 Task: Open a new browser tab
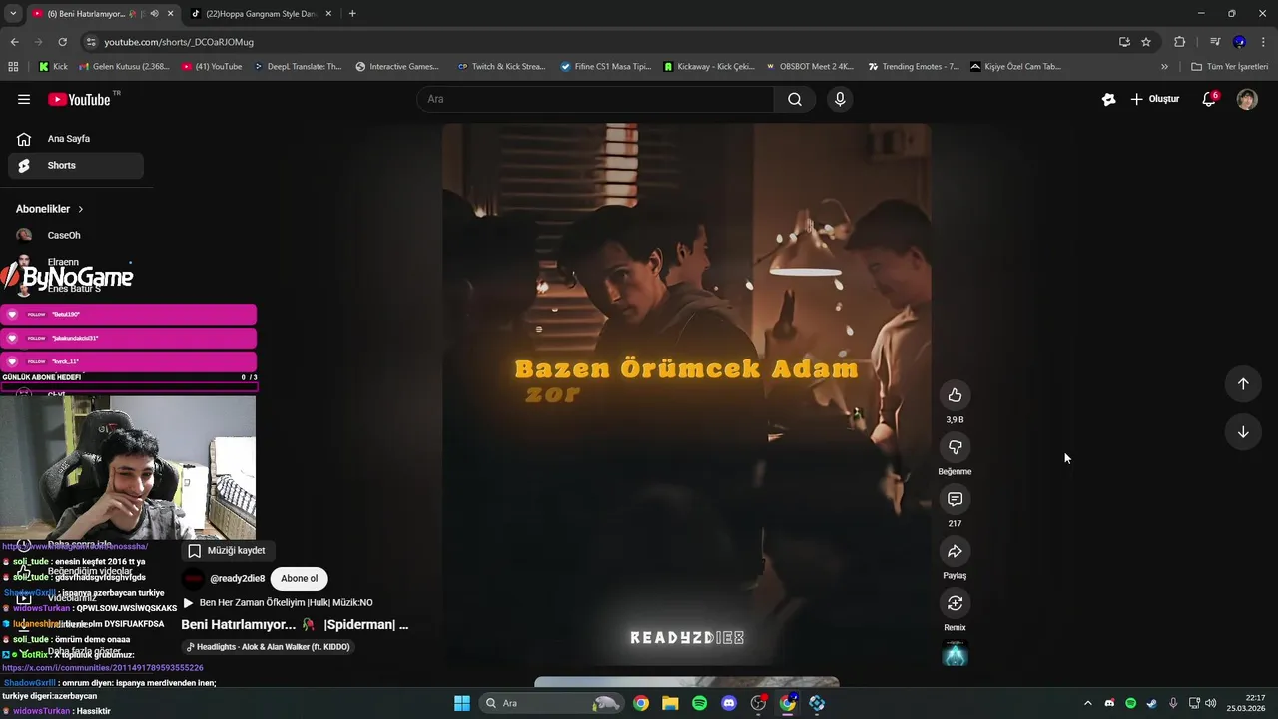click(x=352, y=14)
